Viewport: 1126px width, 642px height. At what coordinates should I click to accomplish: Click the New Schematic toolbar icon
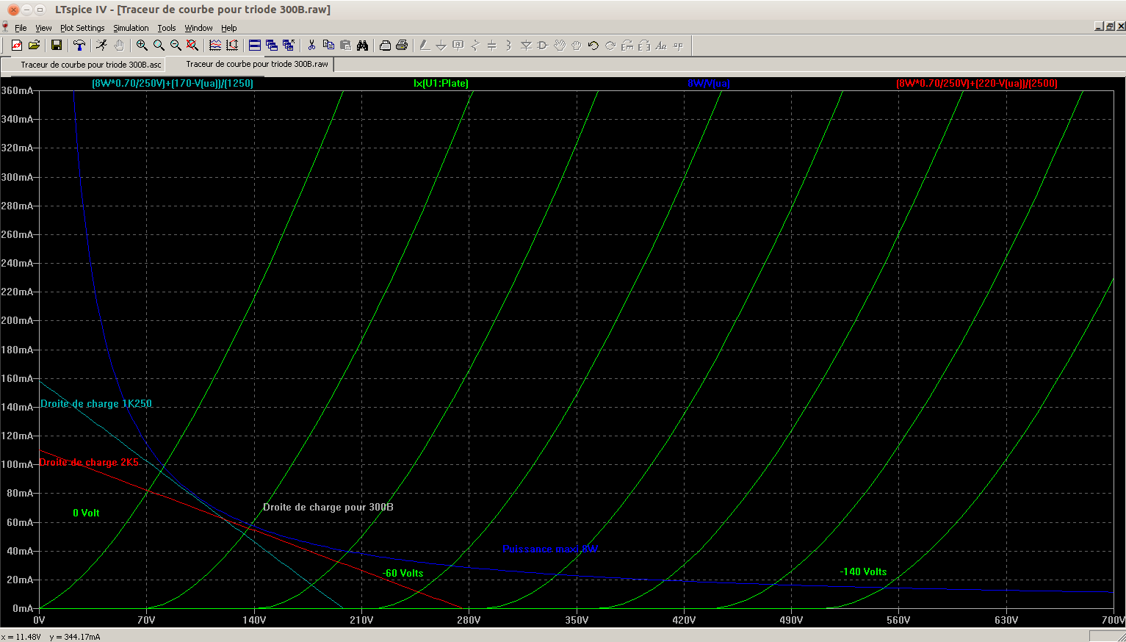pyautogui.click(x=16, y=46)
